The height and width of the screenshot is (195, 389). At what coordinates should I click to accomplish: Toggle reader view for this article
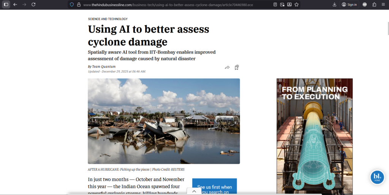[275, 5]
